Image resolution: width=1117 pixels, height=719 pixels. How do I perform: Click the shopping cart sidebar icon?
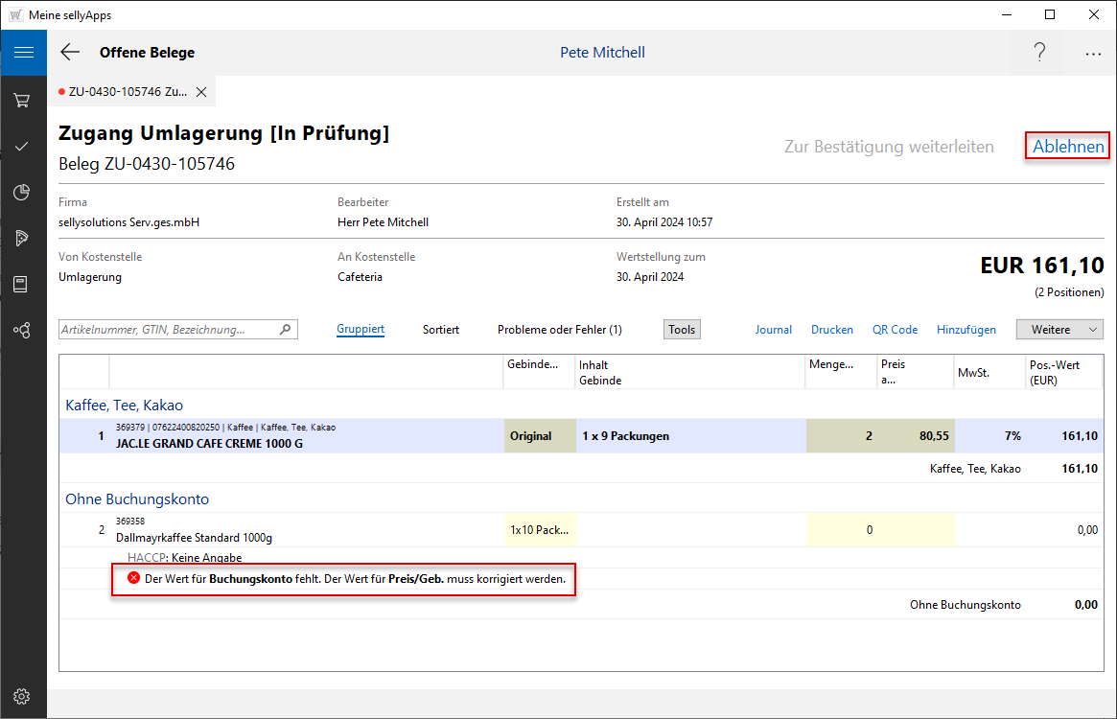pos(22,101)
